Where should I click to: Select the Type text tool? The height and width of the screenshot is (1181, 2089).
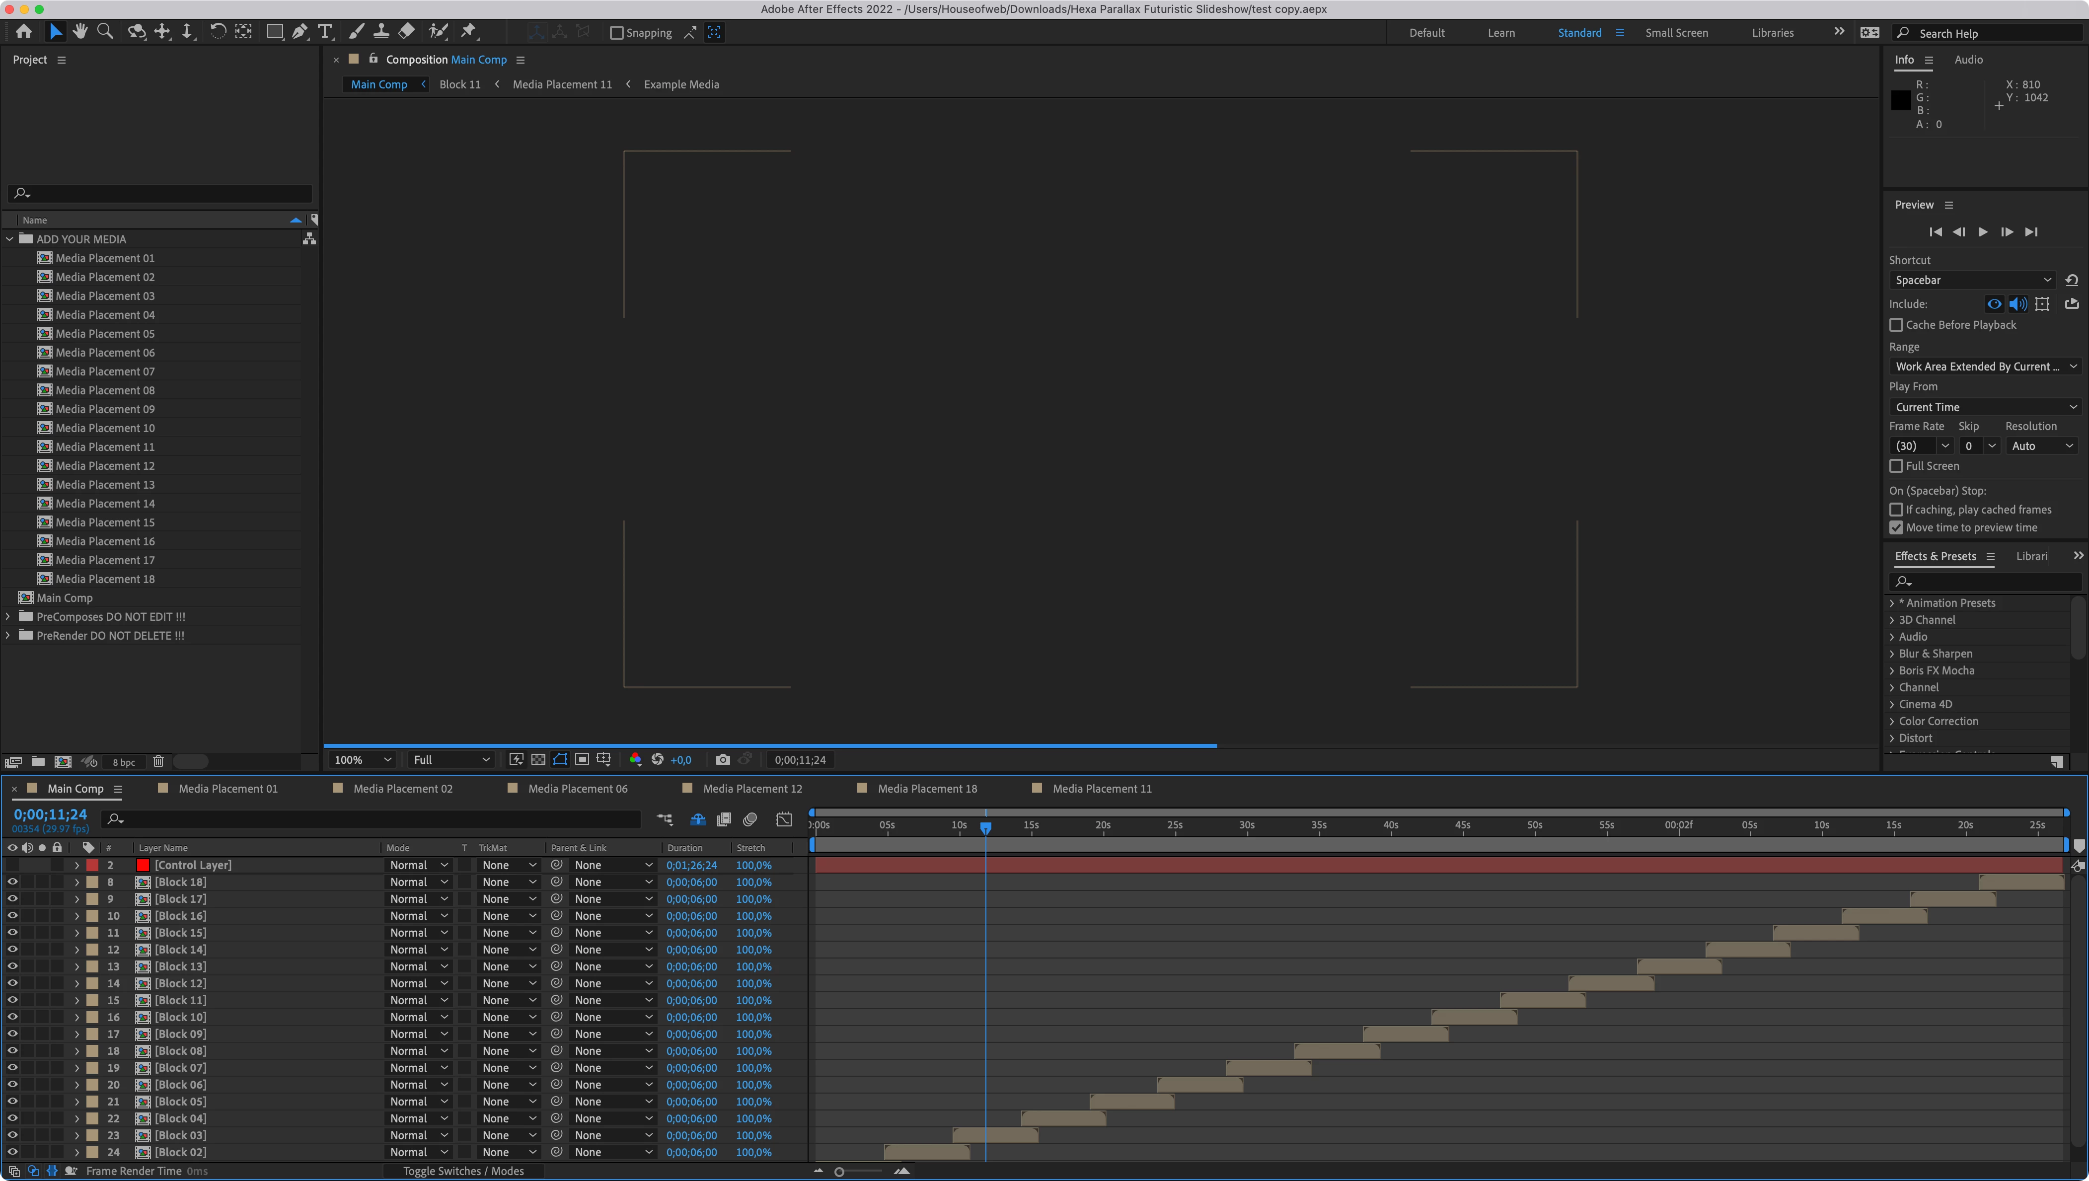(x=325, y=32)
